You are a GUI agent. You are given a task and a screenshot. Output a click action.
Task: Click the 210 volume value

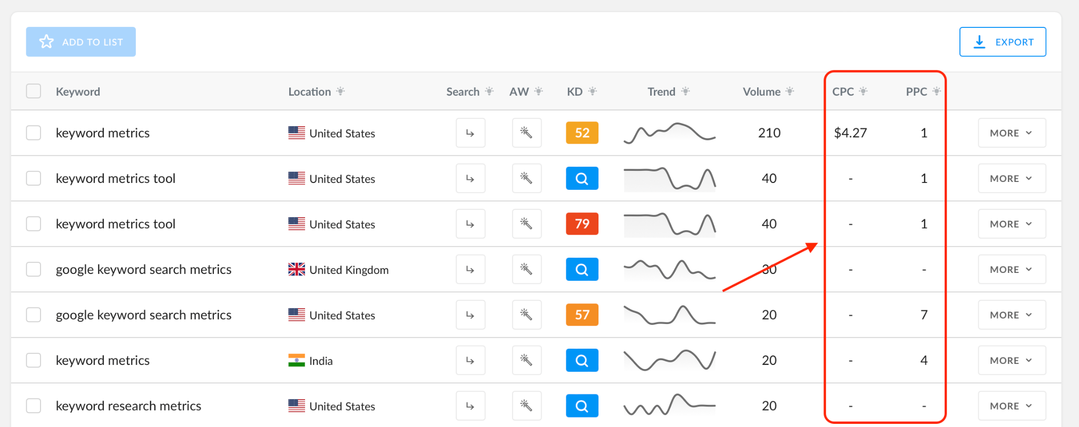pyautogui.click(x=769, y=133)
